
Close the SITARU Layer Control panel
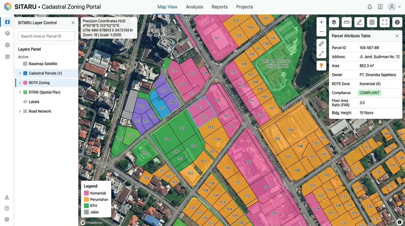point(73,23)
